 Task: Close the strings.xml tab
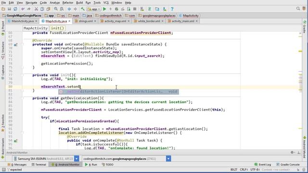click(x=95, y=21)
